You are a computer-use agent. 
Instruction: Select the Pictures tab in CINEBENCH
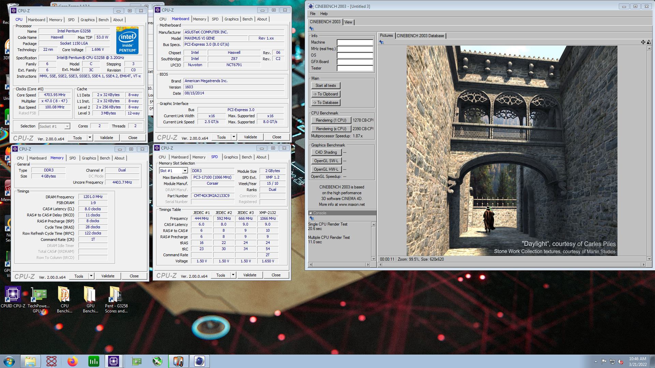[387, 35]
